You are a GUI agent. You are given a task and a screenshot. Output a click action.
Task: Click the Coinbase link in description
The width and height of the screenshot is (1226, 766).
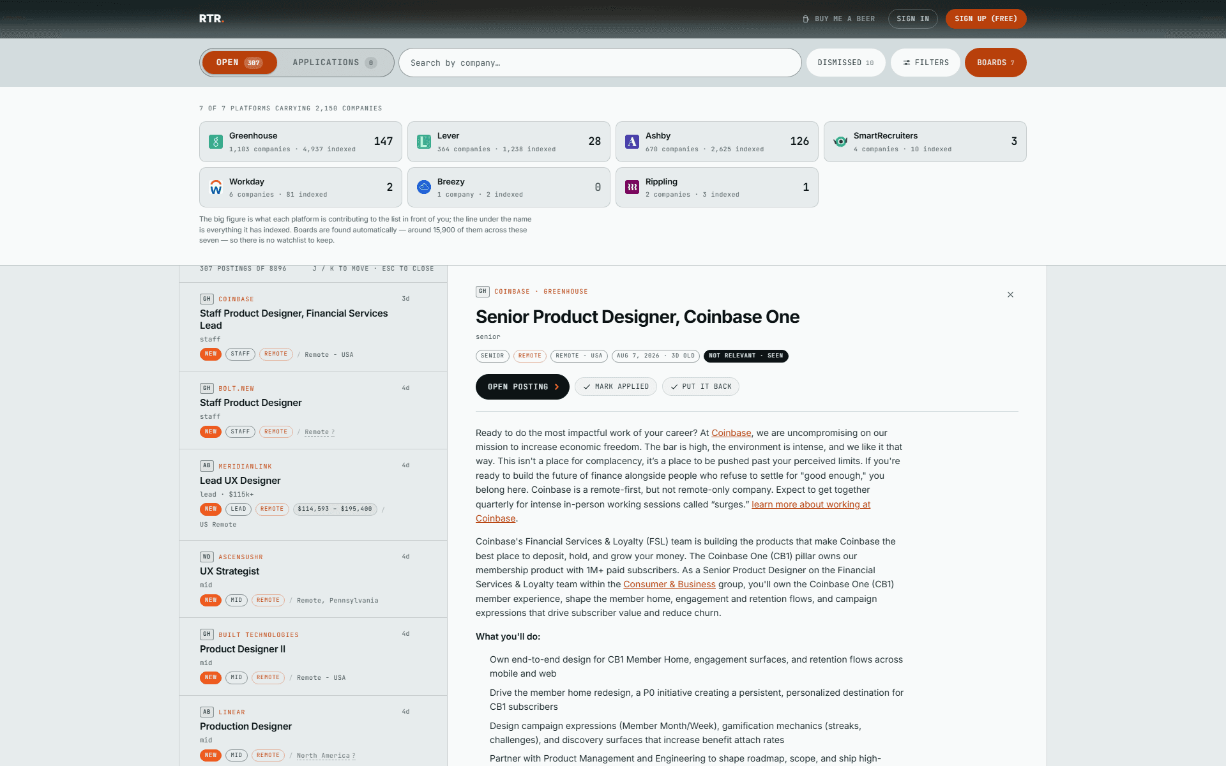click(x=731, y=433)
